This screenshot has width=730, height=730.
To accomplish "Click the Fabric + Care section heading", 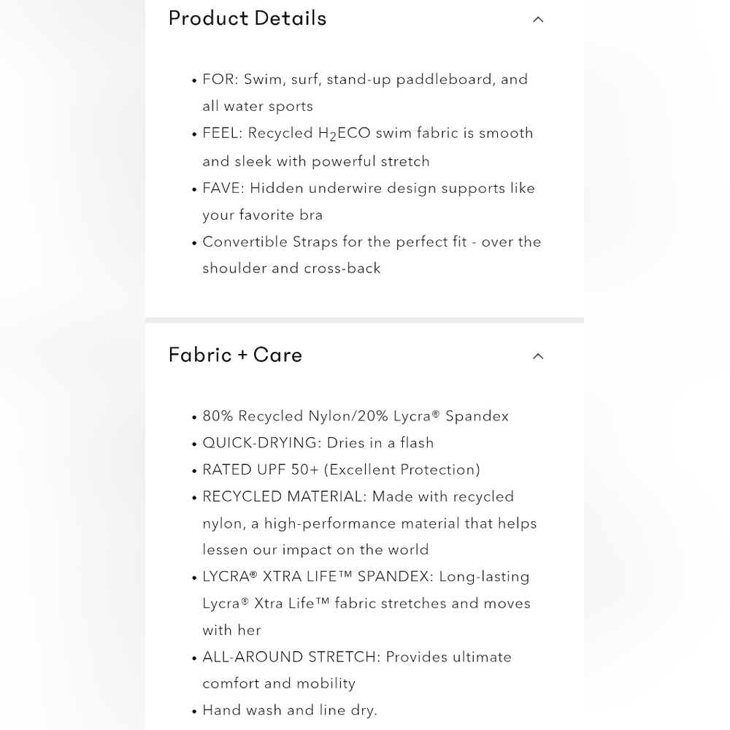I will click(235, 355).
